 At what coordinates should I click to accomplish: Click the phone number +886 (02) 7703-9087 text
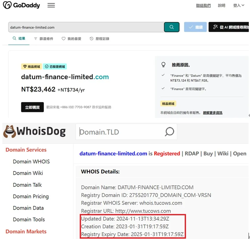(75, 107)
